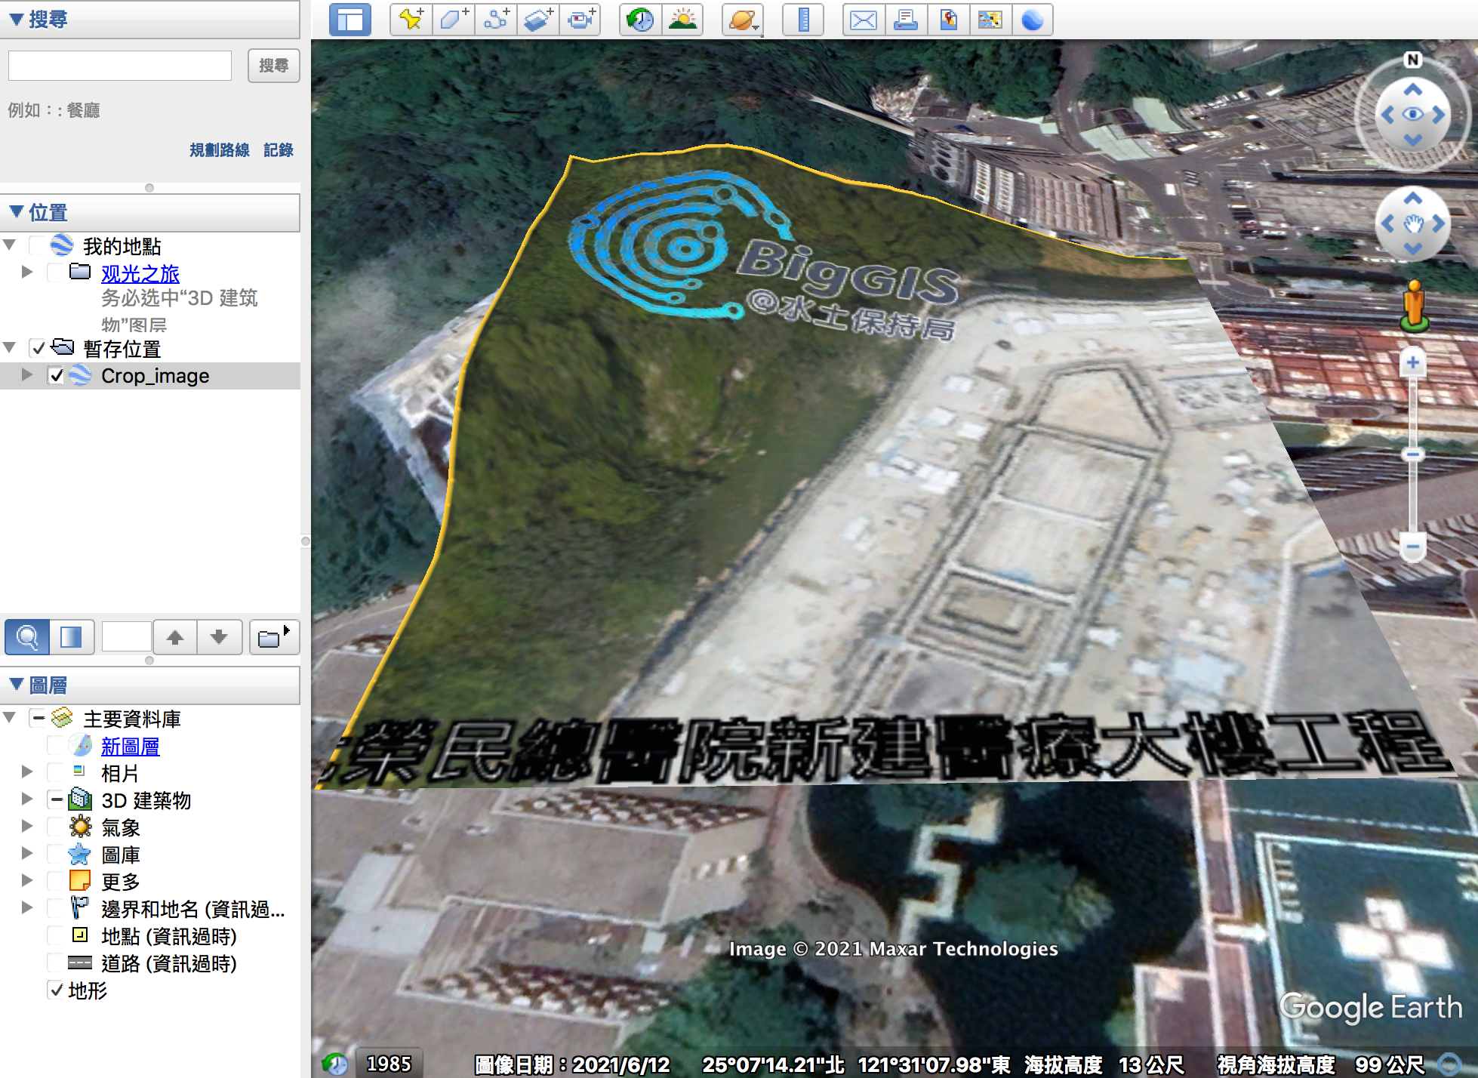Select the Add Polygon tool
1478x1078 pixels.
tap(454, 20)
